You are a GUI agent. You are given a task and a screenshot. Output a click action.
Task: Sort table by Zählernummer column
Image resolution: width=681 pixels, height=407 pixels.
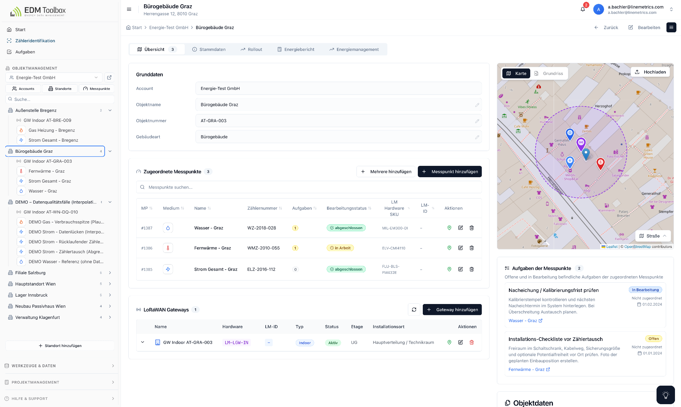click(x=265, y=208)
